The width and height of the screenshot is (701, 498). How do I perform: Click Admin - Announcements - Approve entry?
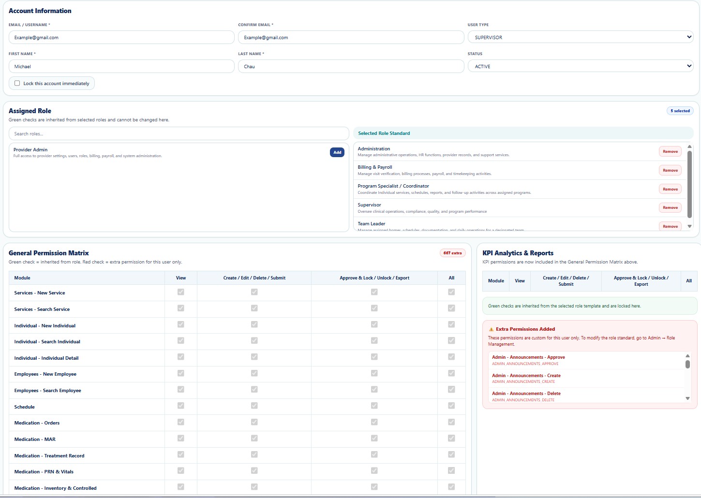(x=586, y=360)
